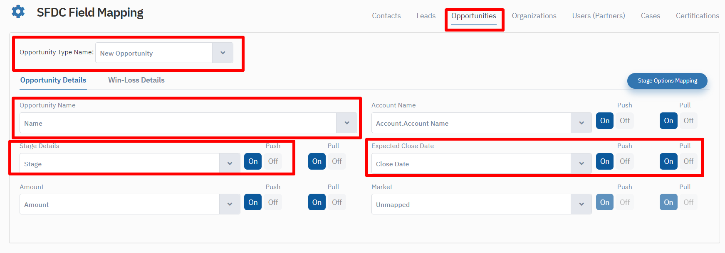Viewport: 725px width, 253px height.
Task: Open the Users (Partners) tab
Action: pyautogui.click(x=599, y=16)
